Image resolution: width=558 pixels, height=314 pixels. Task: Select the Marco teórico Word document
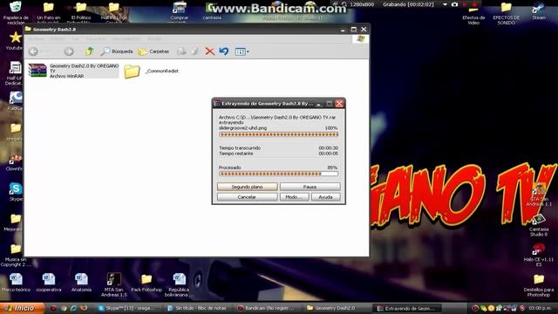click(16, 283)
